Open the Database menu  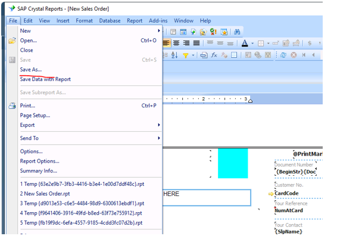coord(110,21)
